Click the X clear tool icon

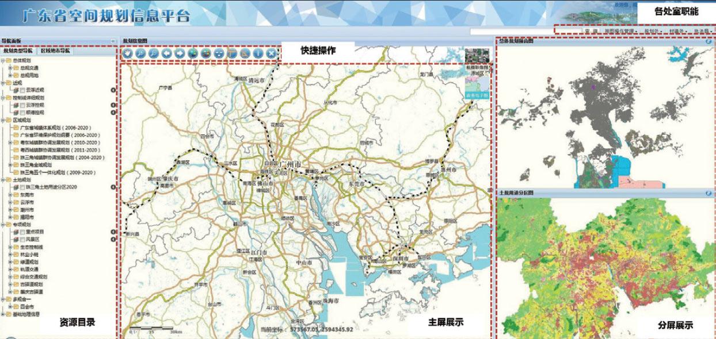pyautogui.click(x=271, y=53)
